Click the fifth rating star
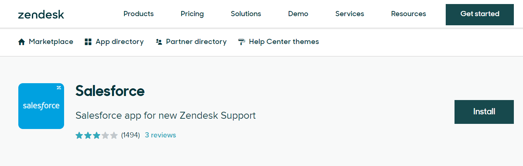Image resolution: width=523 pixels, height=166 pixels. [x=114, y=136]
